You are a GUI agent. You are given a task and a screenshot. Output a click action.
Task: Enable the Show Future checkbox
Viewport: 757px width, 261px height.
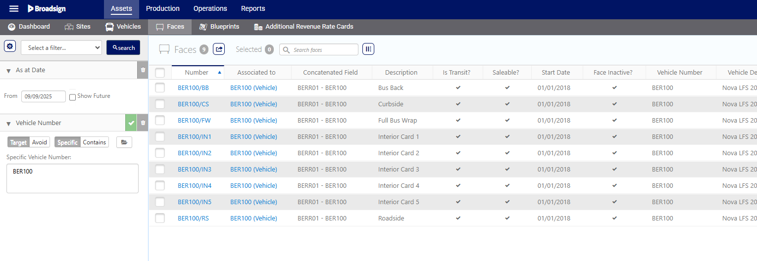[73, 97]
